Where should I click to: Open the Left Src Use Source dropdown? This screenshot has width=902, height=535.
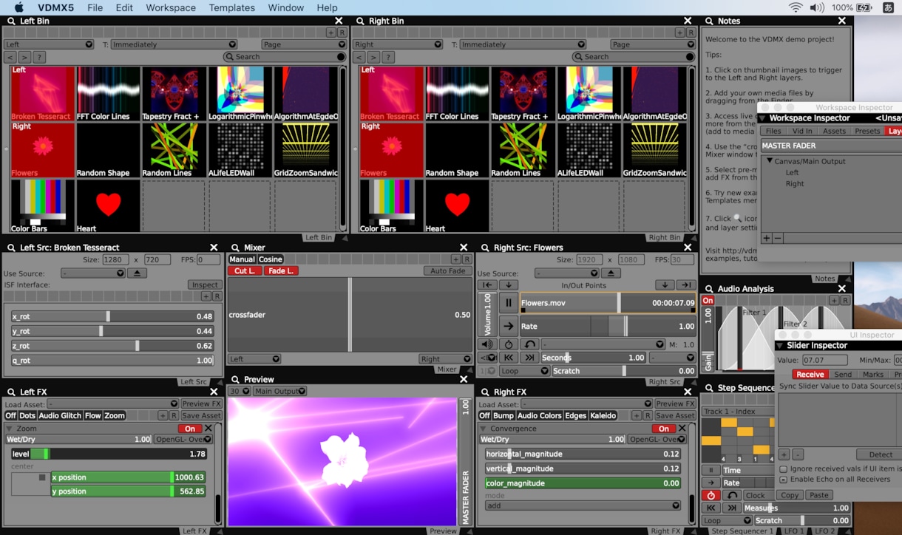pyautogui.click(x=93, y=273)
